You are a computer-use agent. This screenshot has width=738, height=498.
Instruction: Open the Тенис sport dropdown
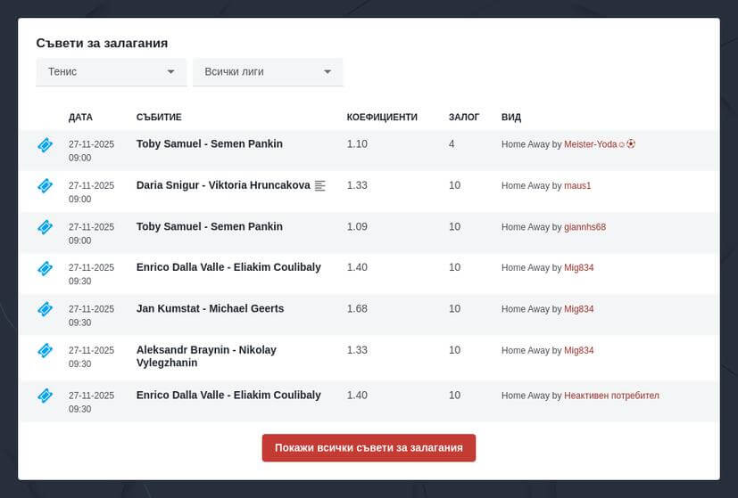111,72
